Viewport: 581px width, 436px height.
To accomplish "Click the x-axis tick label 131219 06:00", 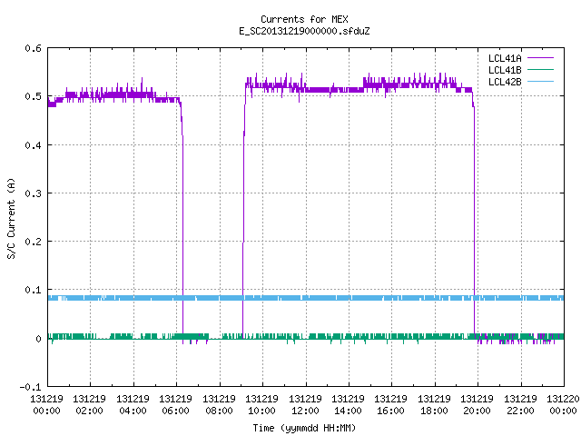I will coord(175,405).
